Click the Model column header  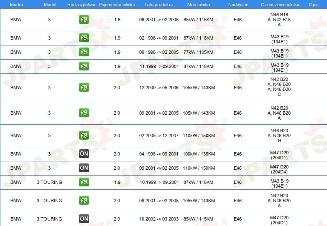point(50,5)
